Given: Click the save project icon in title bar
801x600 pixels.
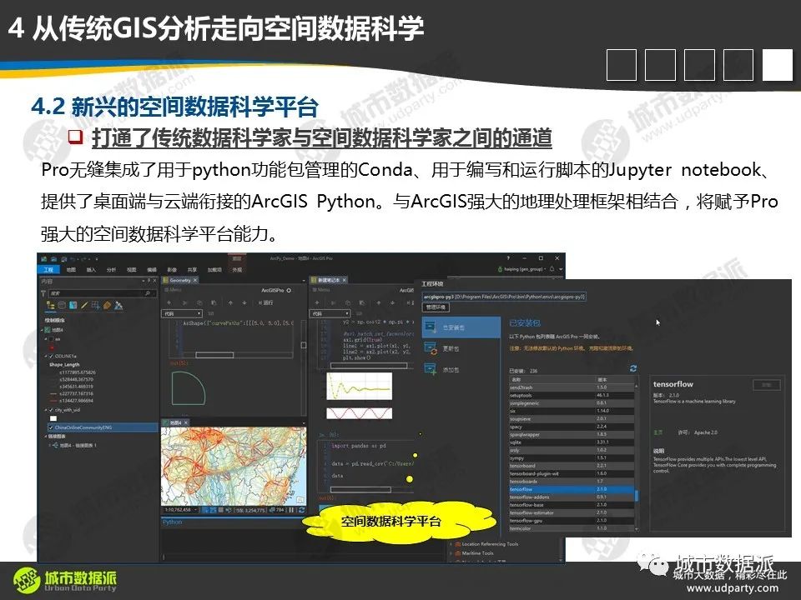Looking at the screenshot, I should click(x=63, y=259).
